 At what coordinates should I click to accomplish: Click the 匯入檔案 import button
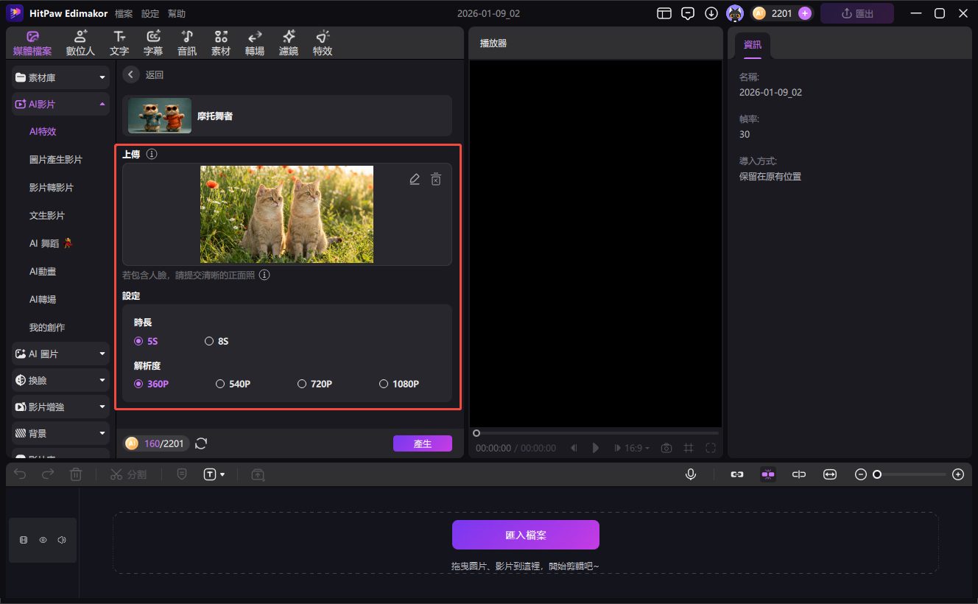point(525,534)
